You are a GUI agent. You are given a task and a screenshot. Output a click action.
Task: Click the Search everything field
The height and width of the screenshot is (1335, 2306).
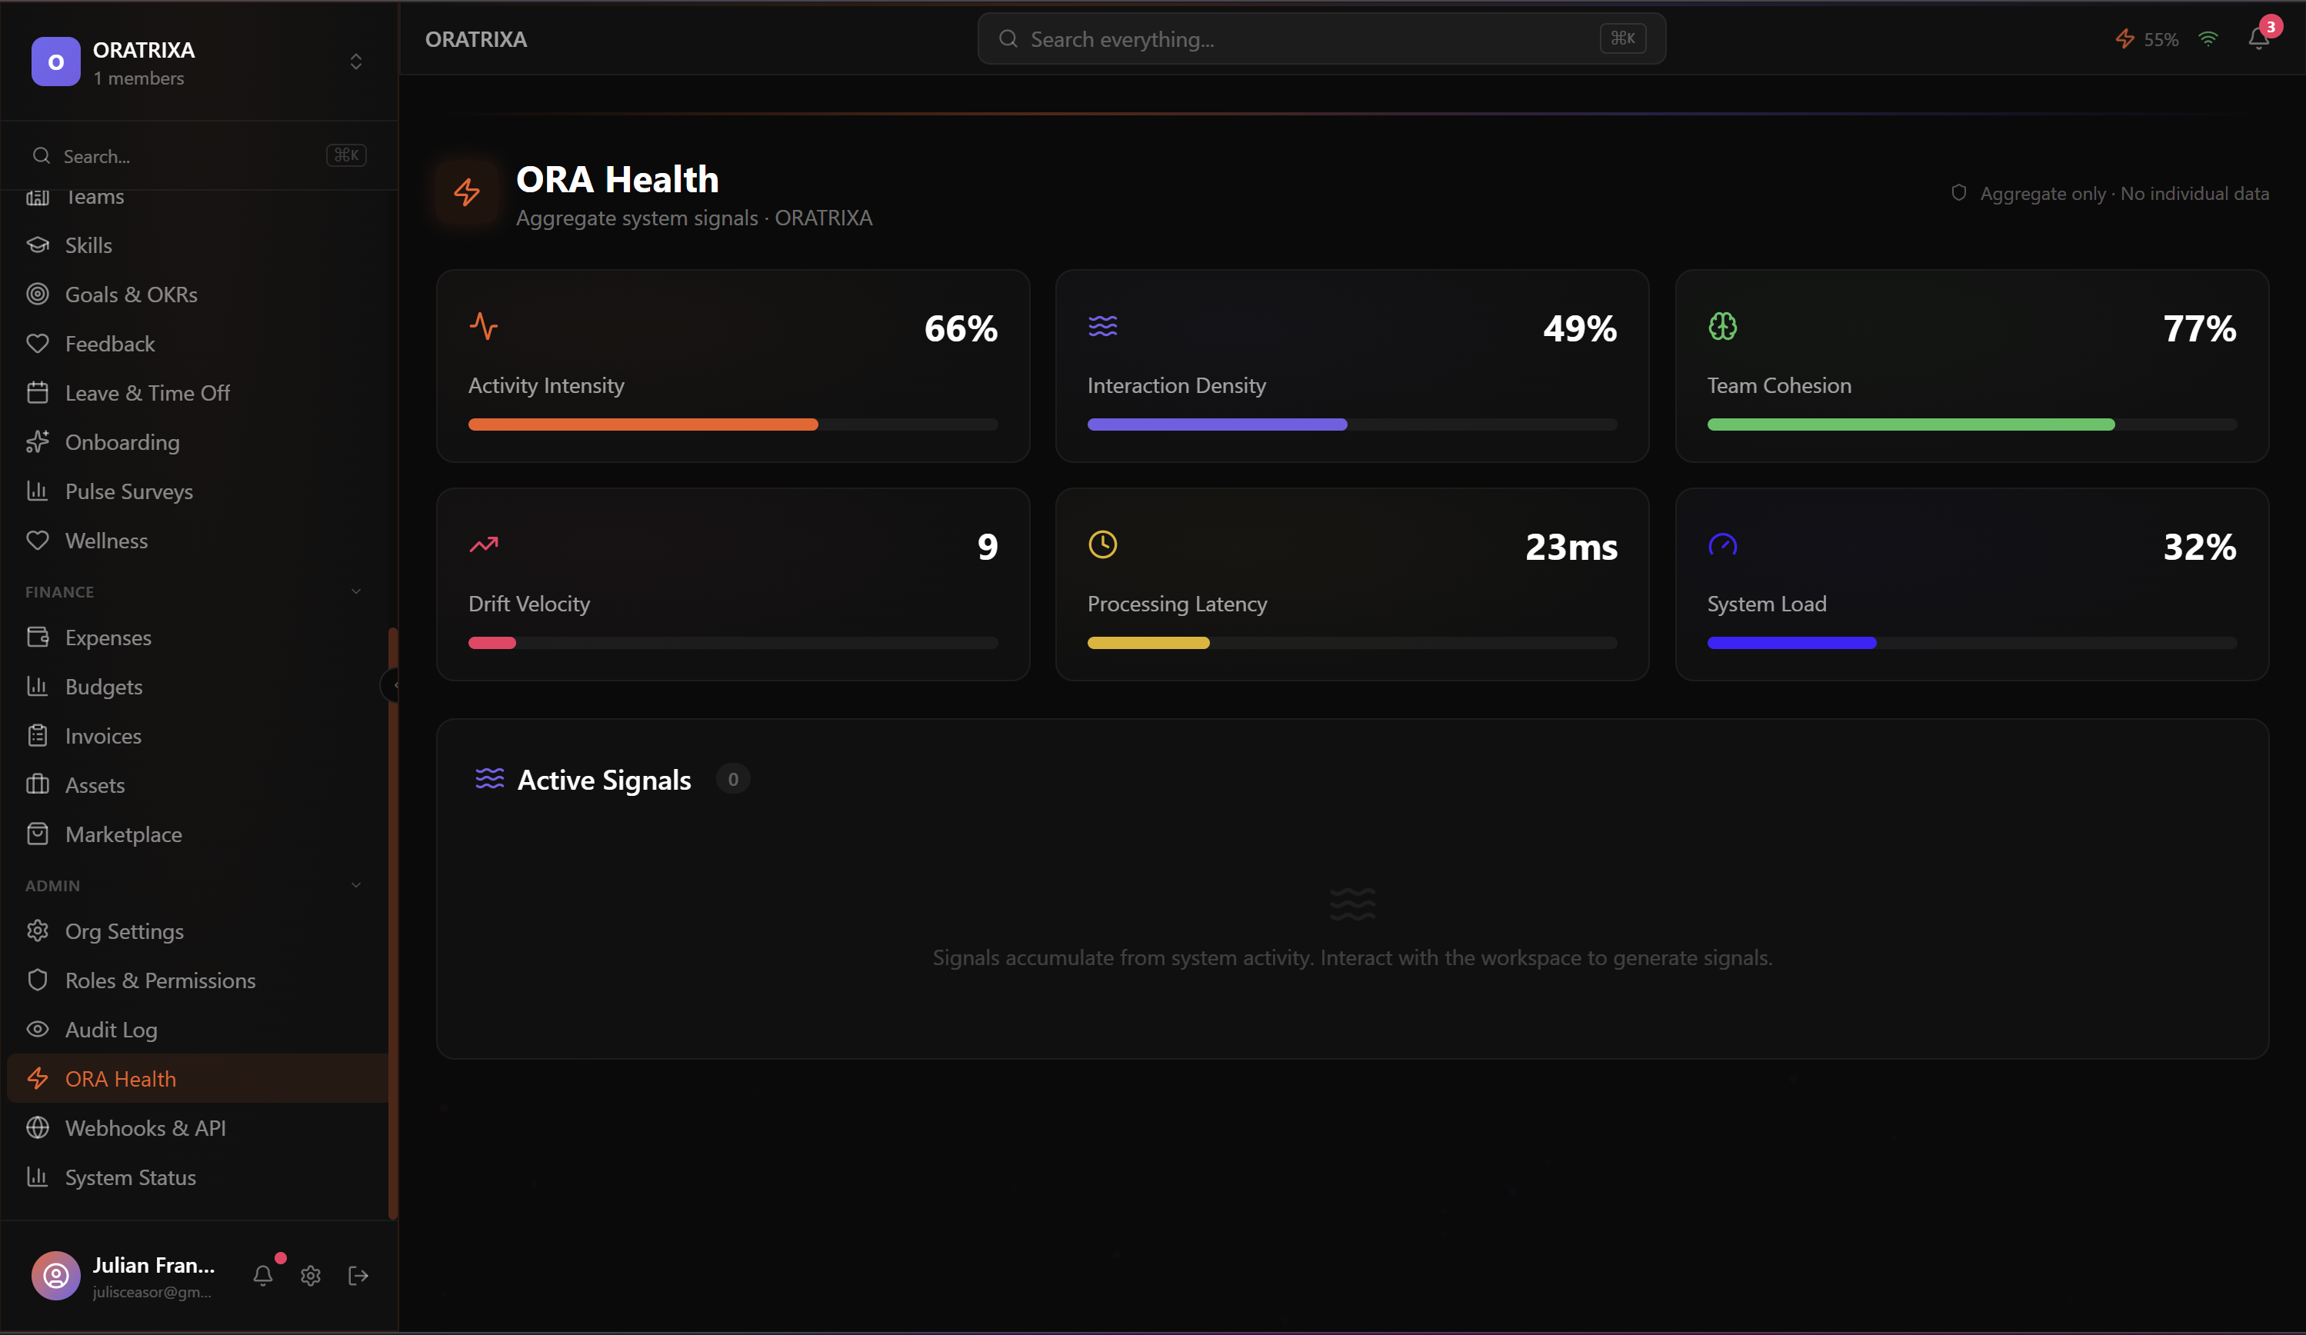[x=1321, y=38]
